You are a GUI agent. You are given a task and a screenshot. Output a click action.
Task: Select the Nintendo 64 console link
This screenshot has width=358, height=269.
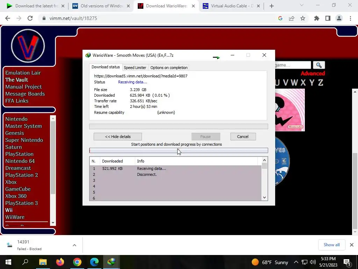tap(20, 161)
